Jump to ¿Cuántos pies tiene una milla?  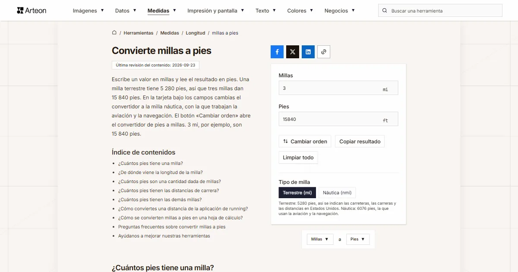151,163
